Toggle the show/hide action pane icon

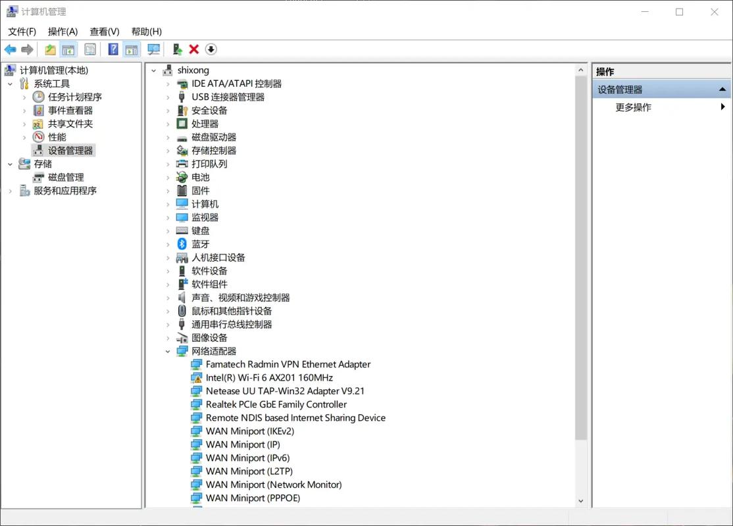click(x=131, y=49)
